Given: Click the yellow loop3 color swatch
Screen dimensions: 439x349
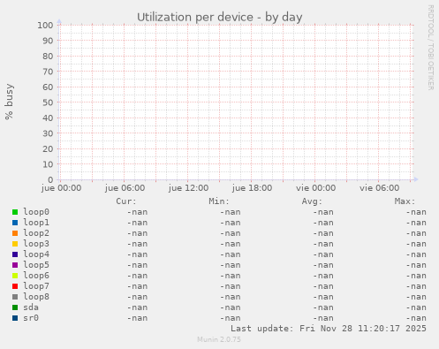Looking at the screenshot, I should [x=15, y=244].
